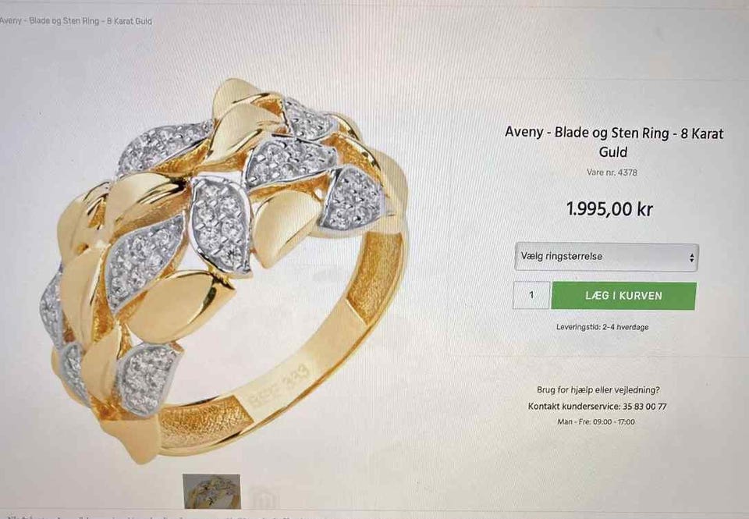This screenshot has height=519, width=749.
Task: Click the Brug for hjælp eller vejledning text
Action: point(598,390)
